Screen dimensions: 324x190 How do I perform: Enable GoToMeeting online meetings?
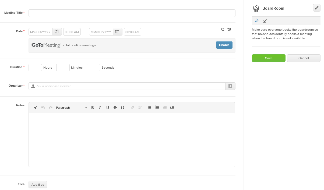coord(224,45)
